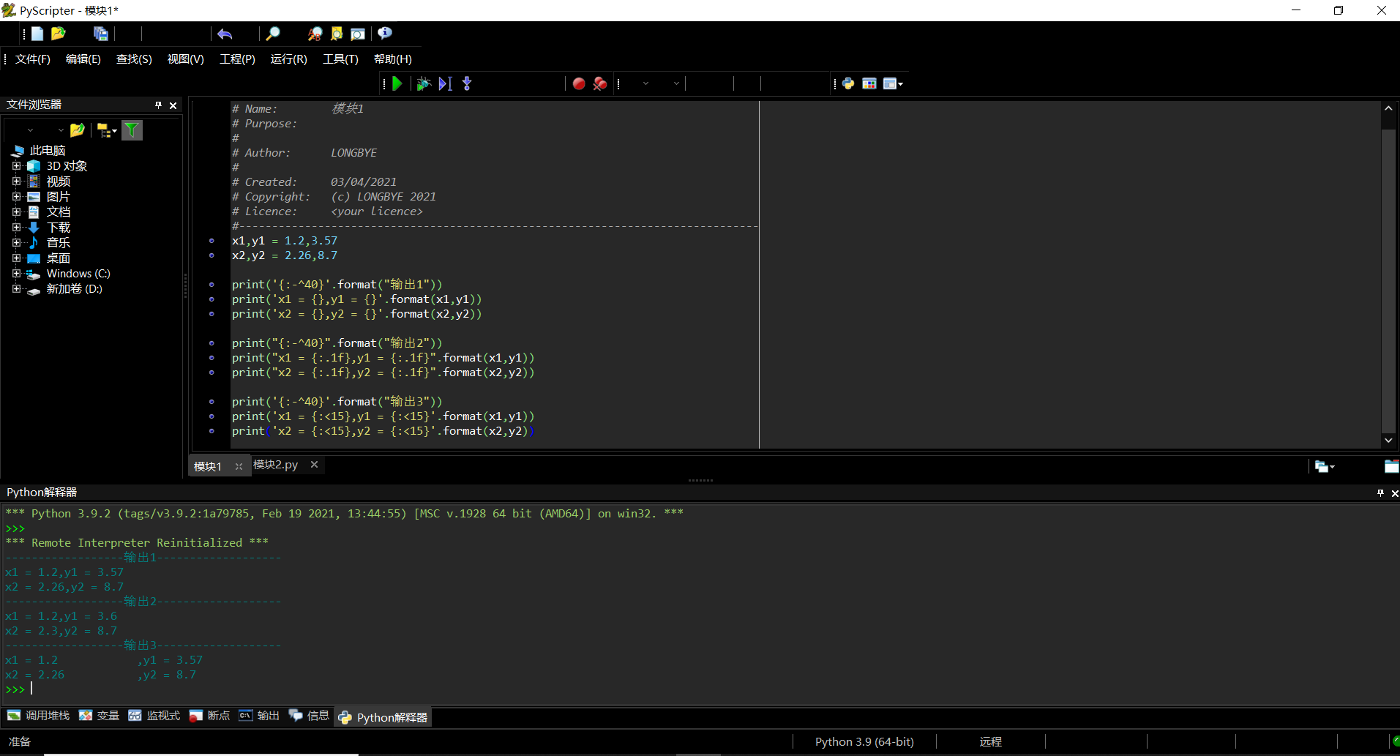Click the browse path folder icon in file explorer
Viewport: 1400px width, 756px height.
pos(77,130)
